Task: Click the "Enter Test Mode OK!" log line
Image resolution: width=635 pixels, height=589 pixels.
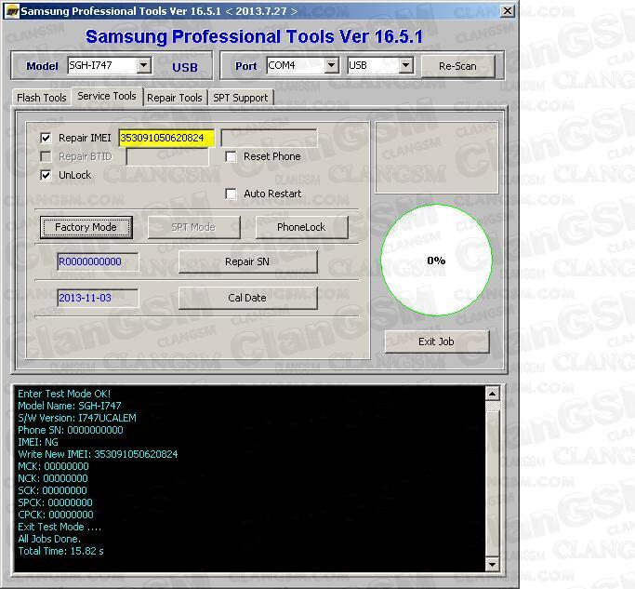Action: tap(64, 394)
